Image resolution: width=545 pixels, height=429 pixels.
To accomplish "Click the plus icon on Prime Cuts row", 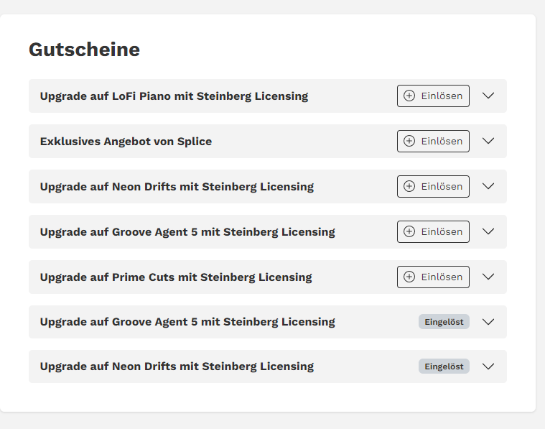I will [x=409, y=277].
